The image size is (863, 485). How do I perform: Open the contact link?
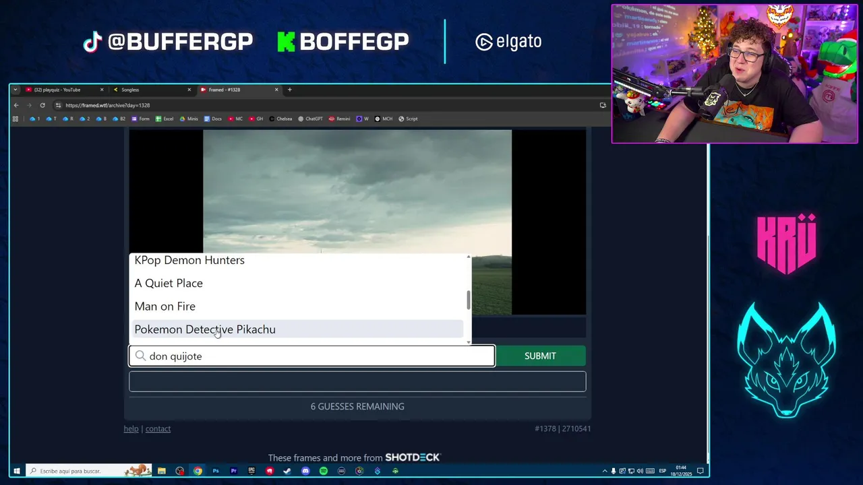(x=158, y=428)
